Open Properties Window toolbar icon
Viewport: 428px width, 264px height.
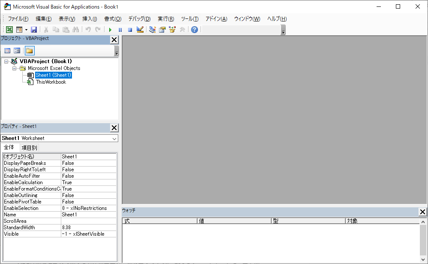coord(162,30)
